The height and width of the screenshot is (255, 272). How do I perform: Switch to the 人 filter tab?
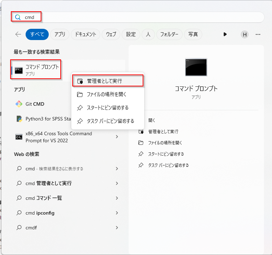[148, 34]
